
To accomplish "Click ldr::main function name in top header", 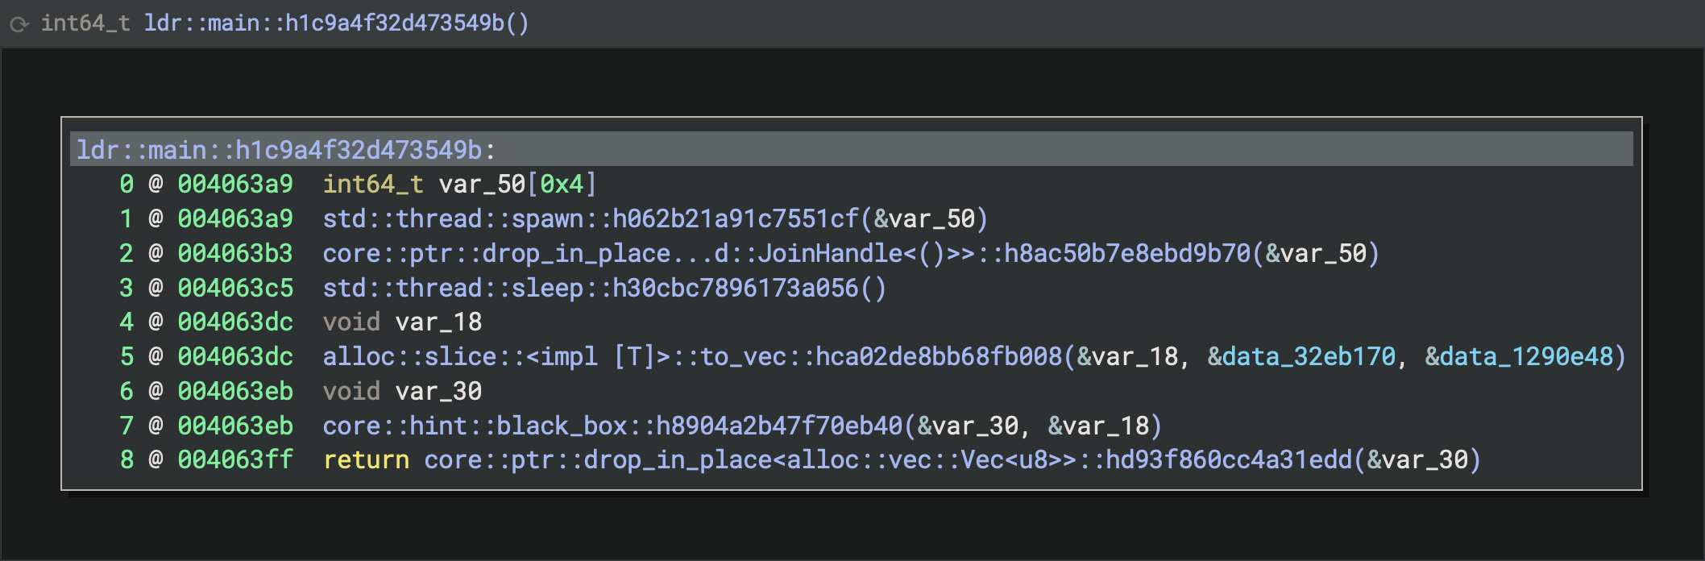I will click(x=336, y=23).
